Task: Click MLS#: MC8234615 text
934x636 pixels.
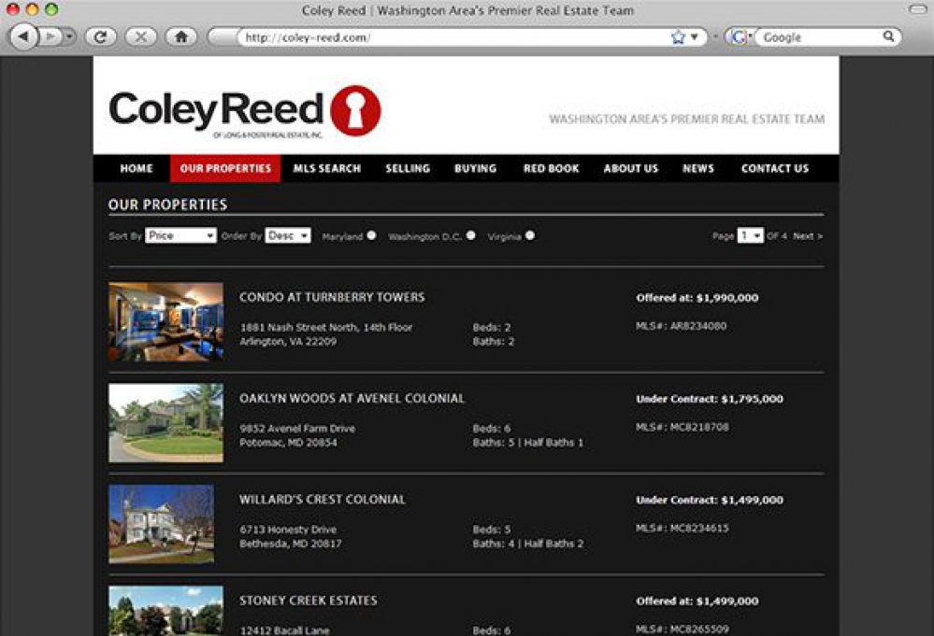Action: click(x=682, y=529)
